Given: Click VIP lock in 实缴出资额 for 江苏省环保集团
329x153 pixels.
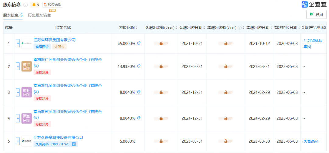Looking at the screenshot, I should point(225,43).
